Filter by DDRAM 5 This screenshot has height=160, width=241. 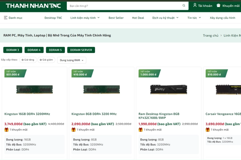[55, 50]
